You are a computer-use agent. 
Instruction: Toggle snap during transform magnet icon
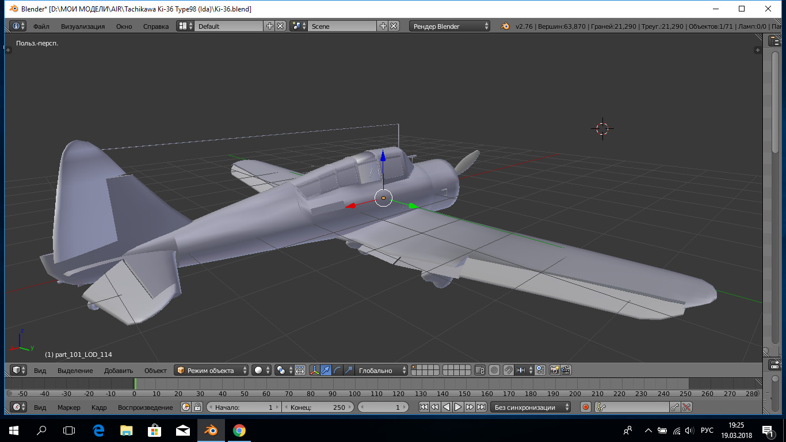pos(508,371)
